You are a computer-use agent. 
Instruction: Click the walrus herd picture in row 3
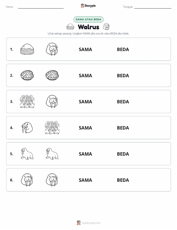click(x=27, y=102)
